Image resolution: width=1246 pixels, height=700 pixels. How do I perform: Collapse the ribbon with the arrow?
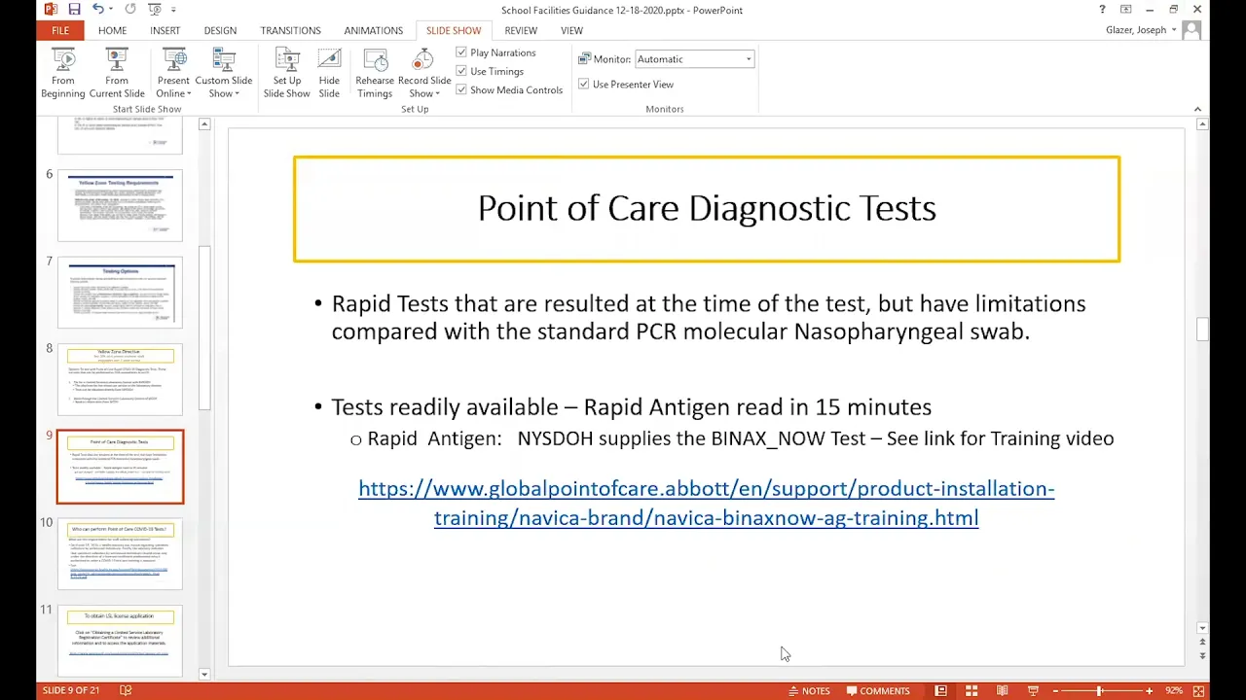1197,109
